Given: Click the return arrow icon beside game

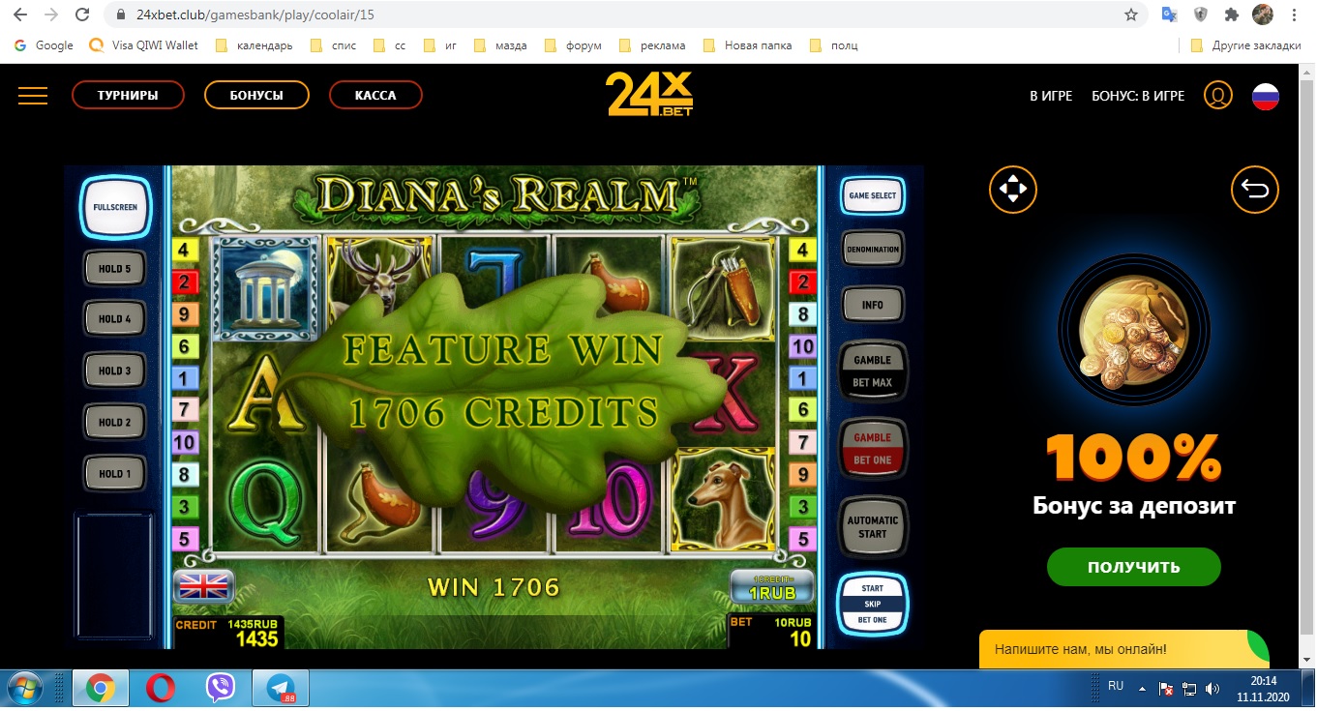Looking at the screenshot, I should pos(1255,190).
